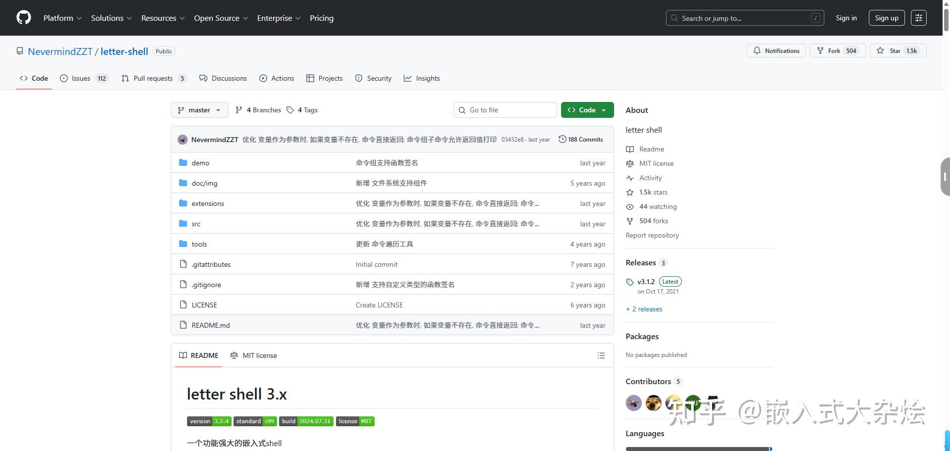Open the GitHub logo home link
This screenshot has width=950, height=451.
[24, 18]
